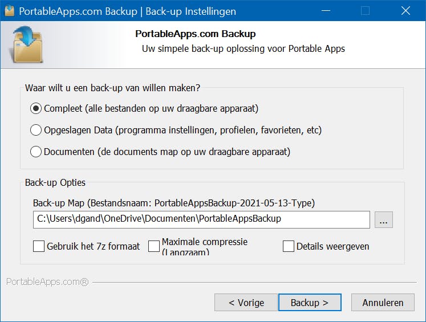Screen dimensions: 426x322
Task: Check the Details weergeven option
Action: (x=289, y=246)
